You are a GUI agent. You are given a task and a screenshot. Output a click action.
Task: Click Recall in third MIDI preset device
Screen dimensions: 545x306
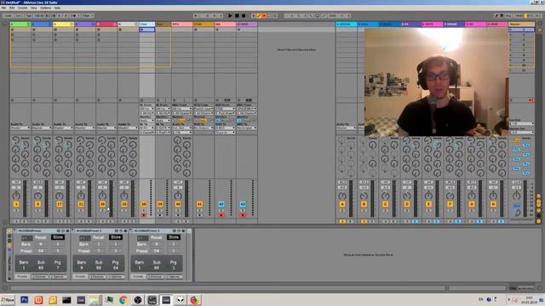[x=156, y=237]
